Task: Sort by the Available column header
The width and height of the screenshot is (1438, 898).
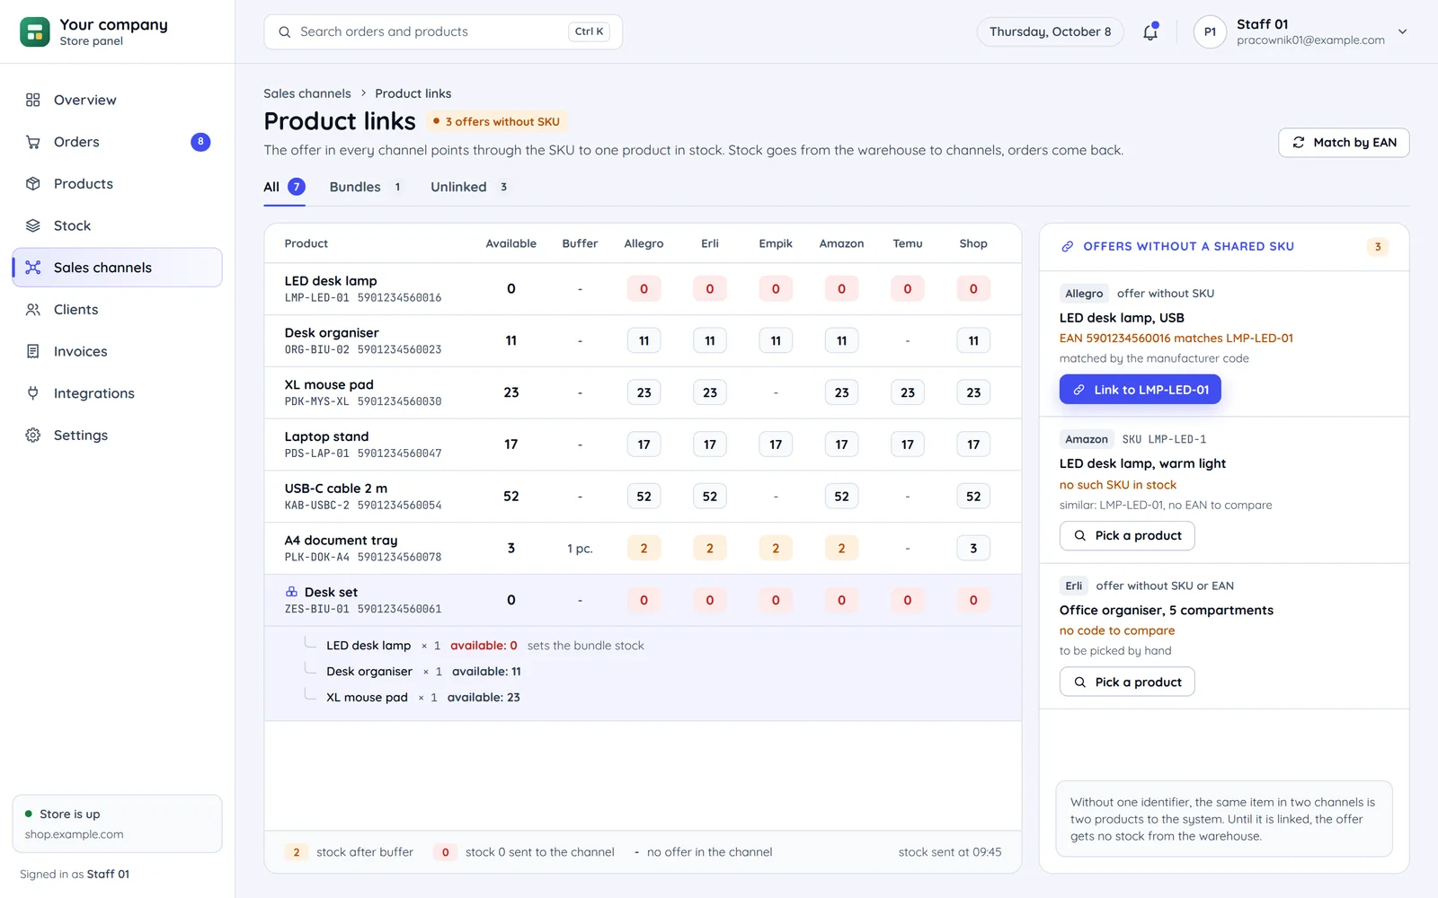Action: pos(510,243)
